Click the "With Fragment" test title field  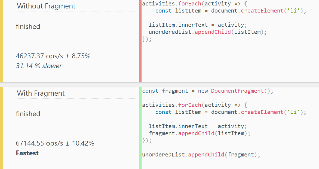(41, 93)
